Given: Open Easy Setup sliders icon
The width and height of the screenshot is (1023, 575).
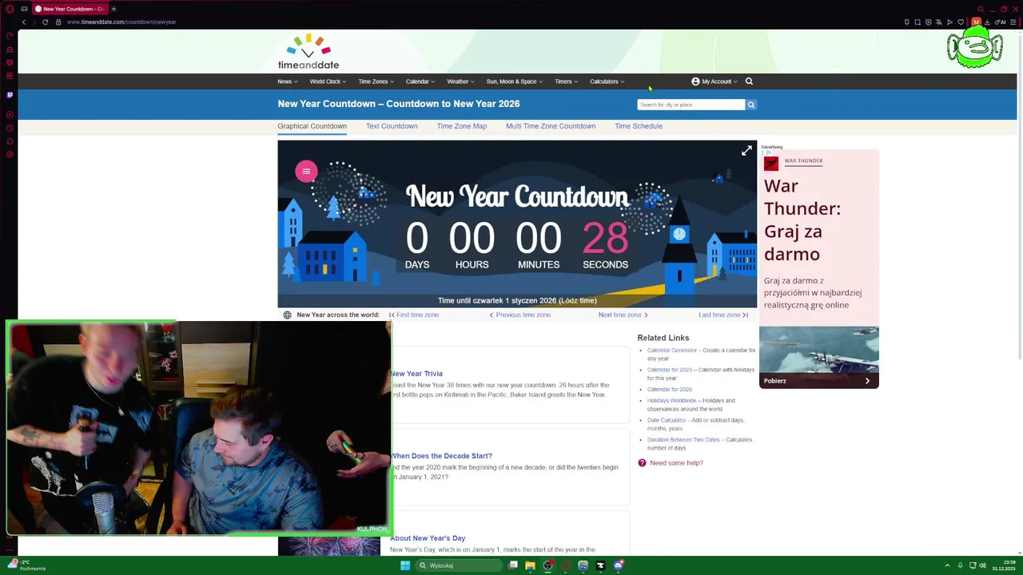Looking at the screenshot, I should [1014, 22].
